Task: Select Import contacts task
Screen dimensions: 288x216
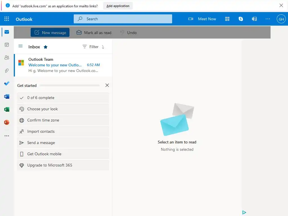Action: (x=63, y=132)
